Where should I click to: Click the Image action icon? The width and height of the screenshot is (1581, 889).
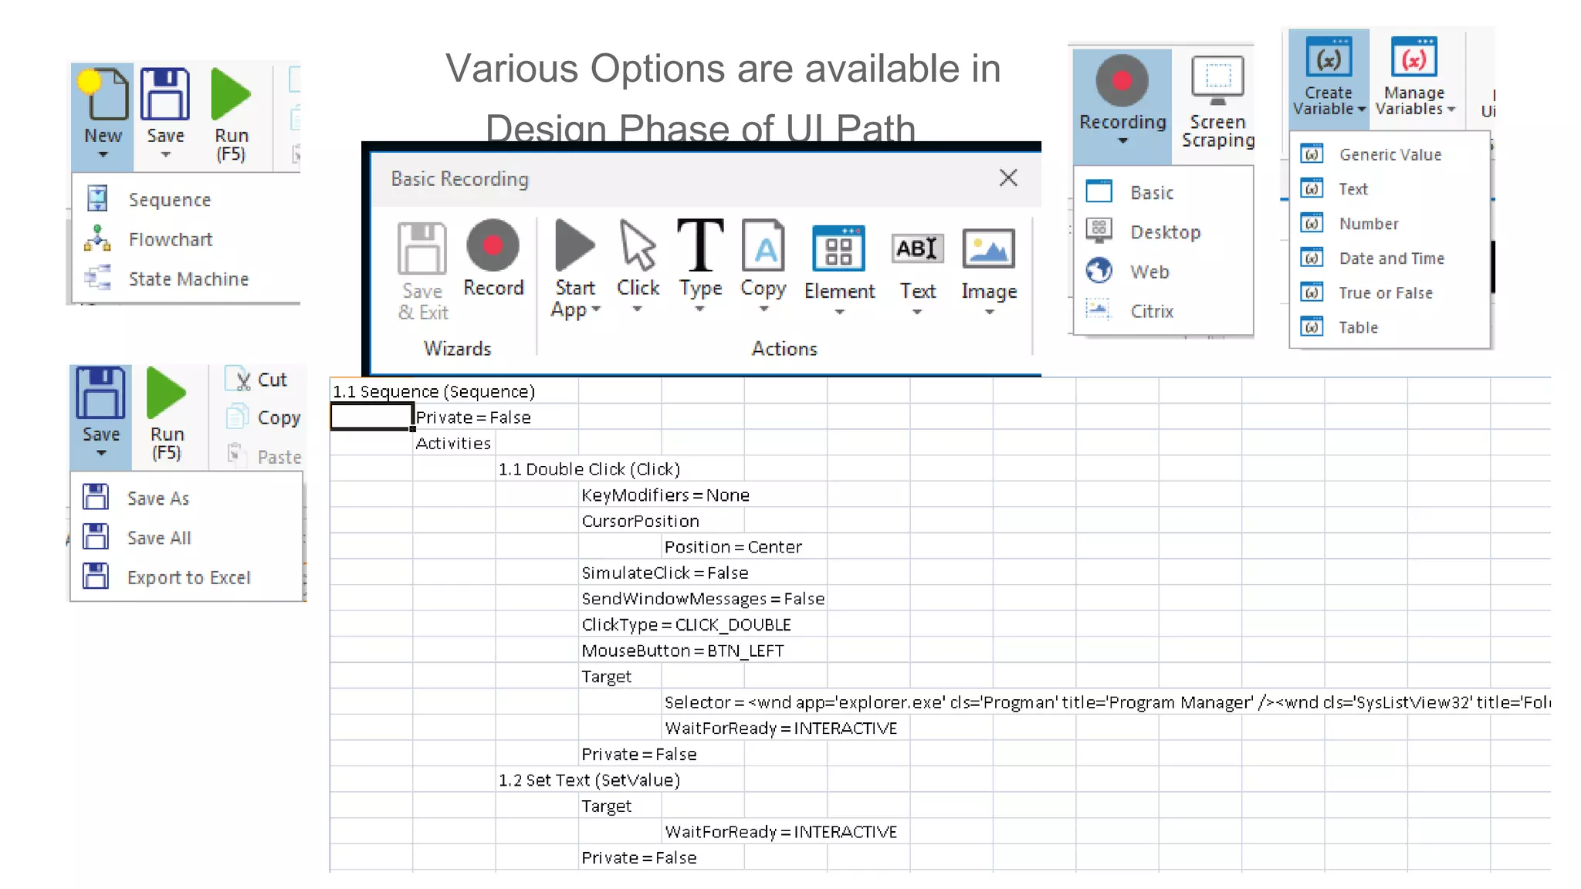(x=989, y=248)
